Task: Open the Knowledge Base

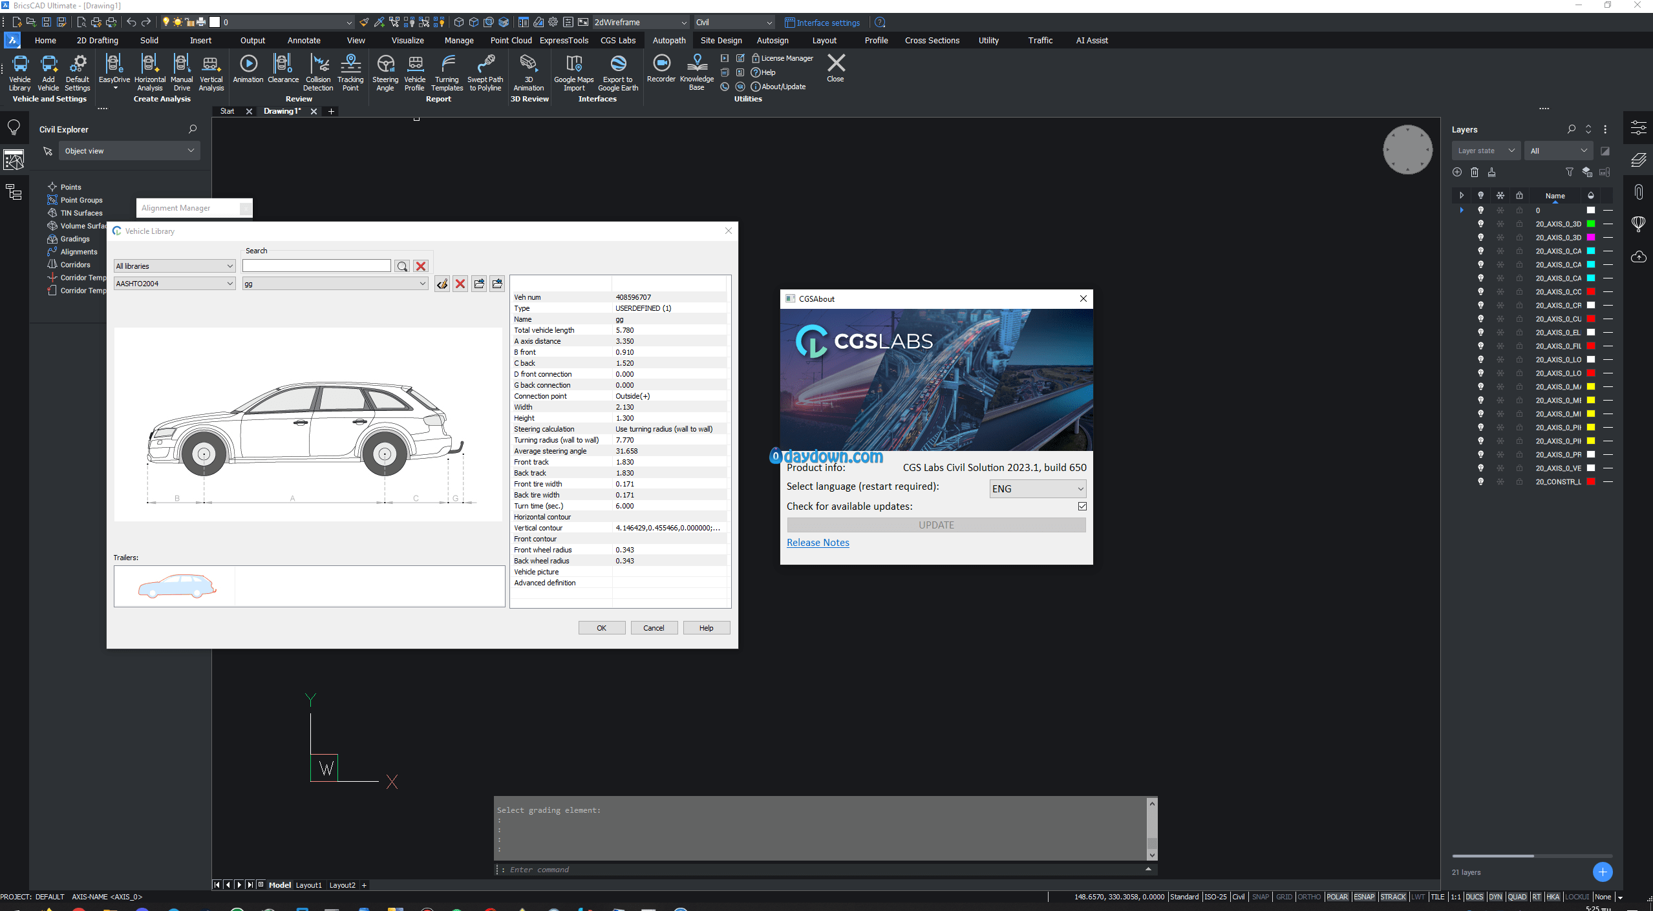Action: point(697,72)
